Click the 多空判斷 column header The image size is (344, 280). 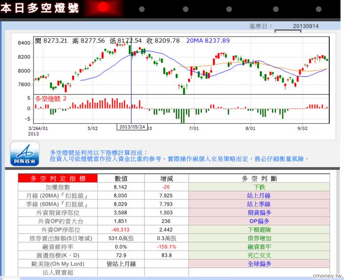(259, 178)
